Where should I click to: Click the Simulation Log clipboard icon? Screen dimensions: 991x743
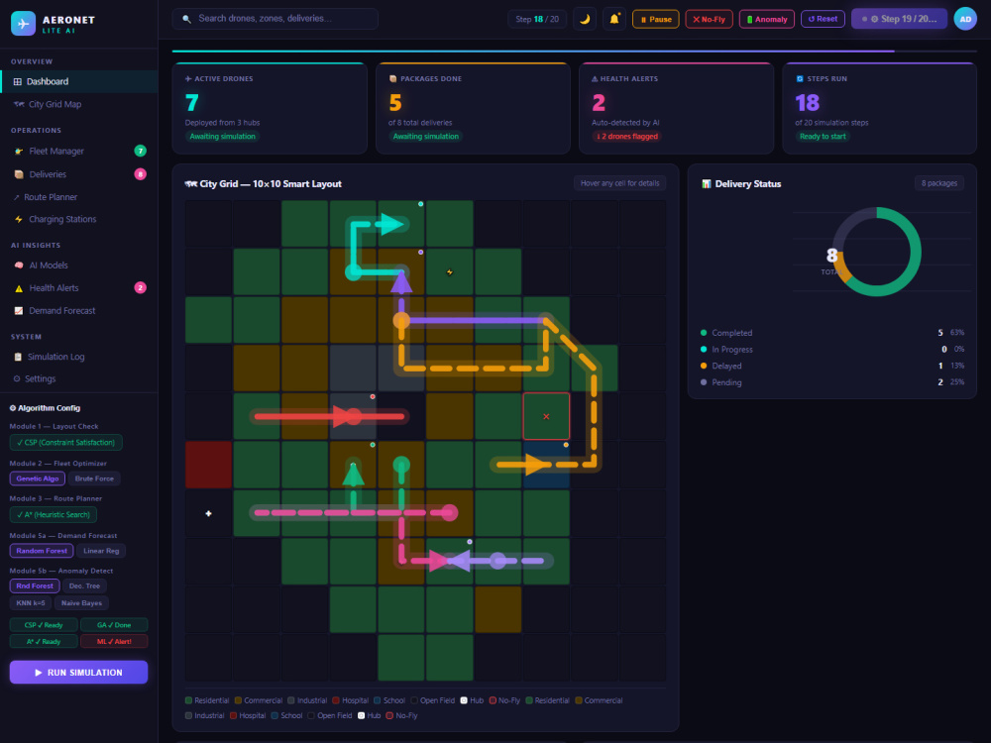pos(18,357)
